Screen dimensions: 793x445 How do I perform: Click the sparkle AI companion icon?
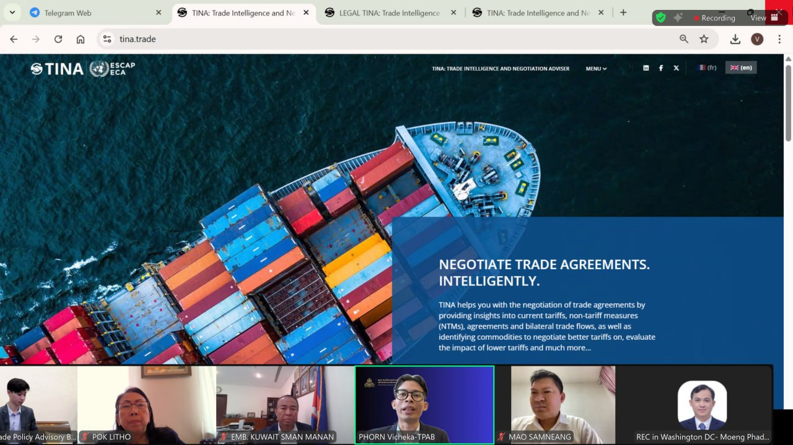[x=678, y=18]
